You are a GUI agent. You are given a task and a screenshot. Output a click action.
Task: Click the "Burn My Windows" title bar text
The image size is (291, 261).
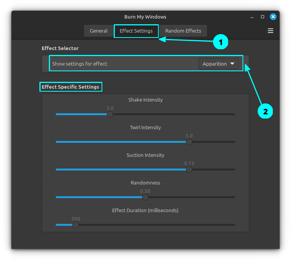[x=145, y=17]
